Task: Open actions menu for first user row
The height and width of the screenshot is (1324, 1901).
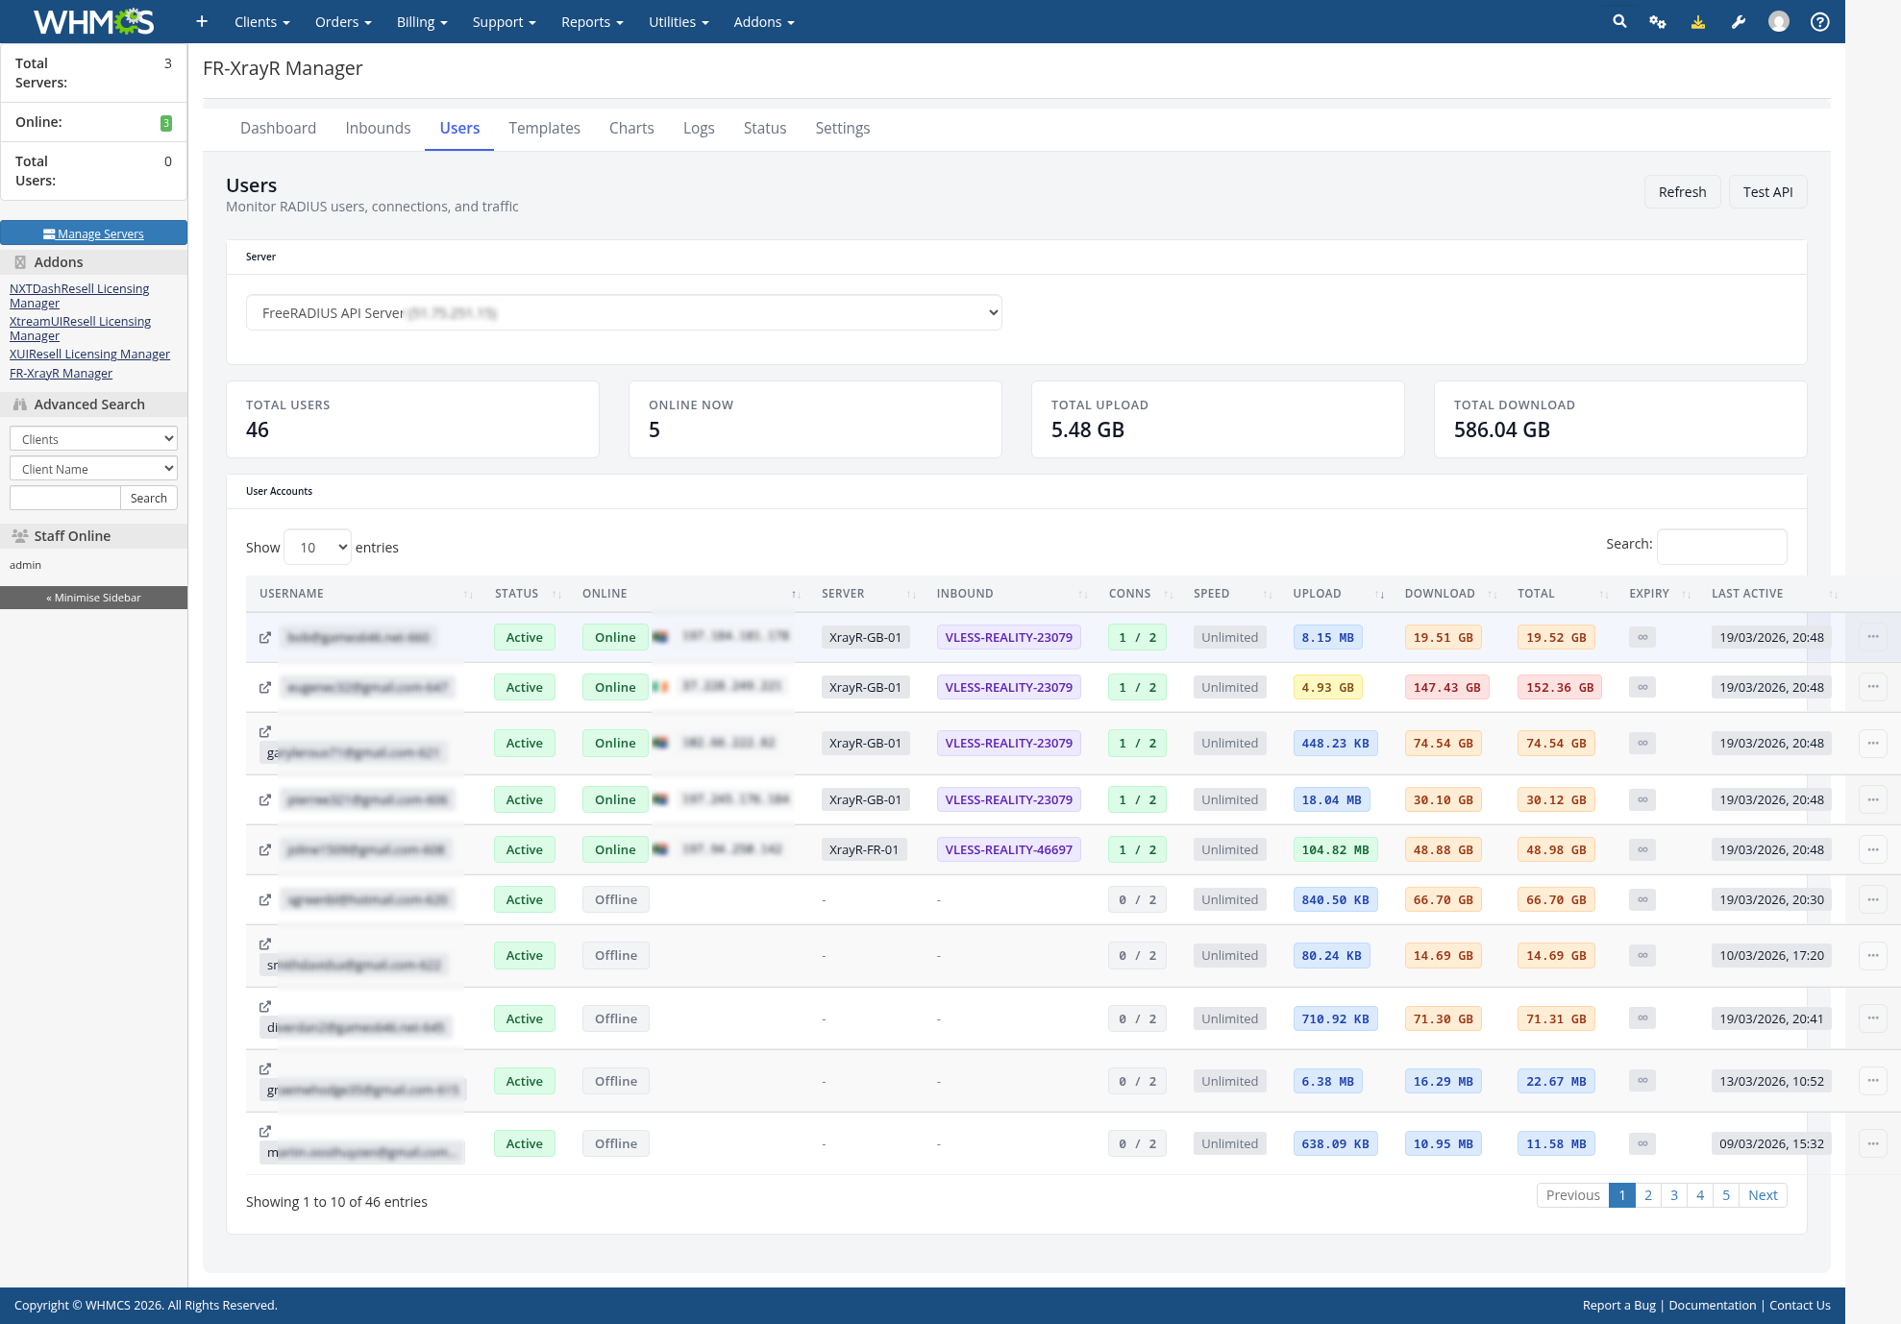Action: (1872, 636)
